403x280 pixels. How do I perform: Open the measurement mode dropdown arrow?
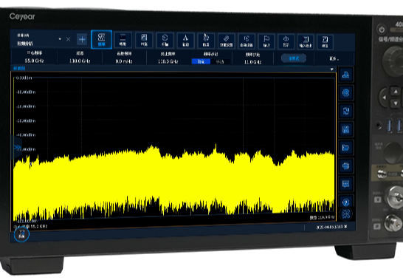(x=60, y=39)
